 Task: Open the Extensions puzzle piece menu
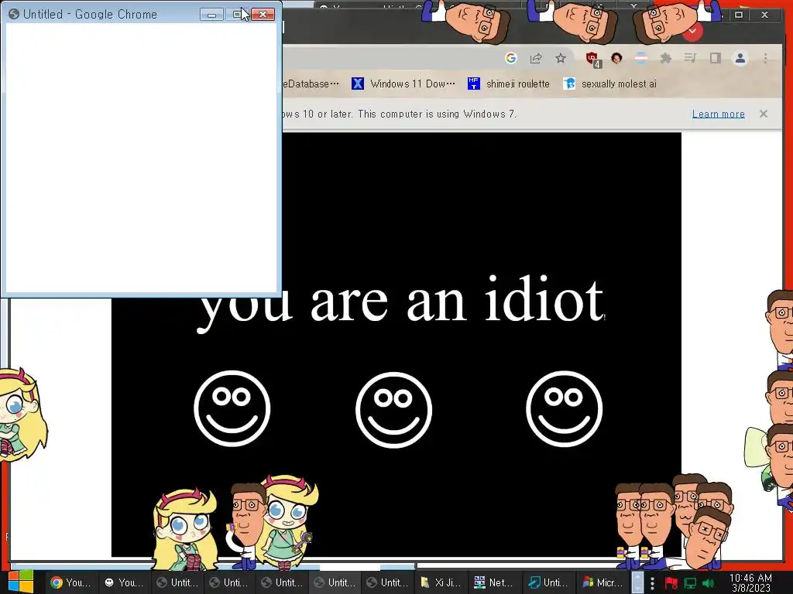665,59
